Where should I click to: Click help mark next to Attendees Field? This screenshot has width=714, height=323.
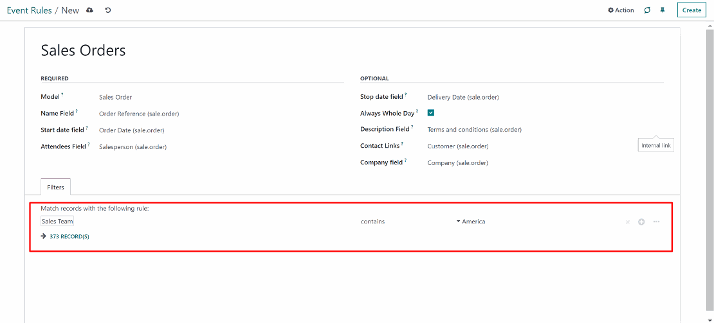[89, 144]
